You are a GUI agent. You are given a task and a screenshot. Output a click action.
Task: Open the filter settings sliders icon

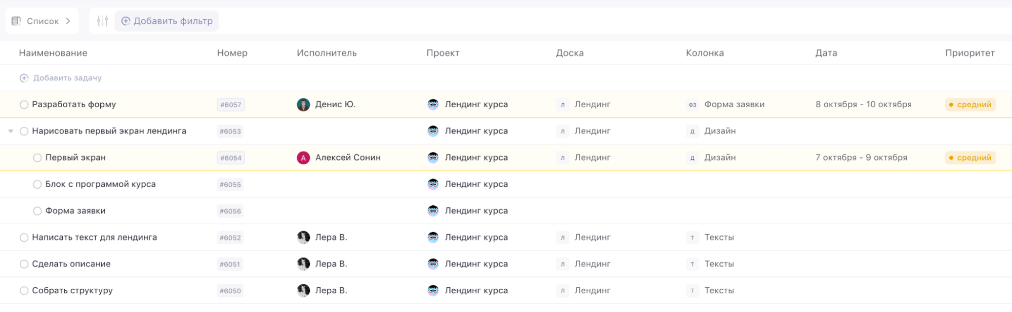(x=102, y=21)
